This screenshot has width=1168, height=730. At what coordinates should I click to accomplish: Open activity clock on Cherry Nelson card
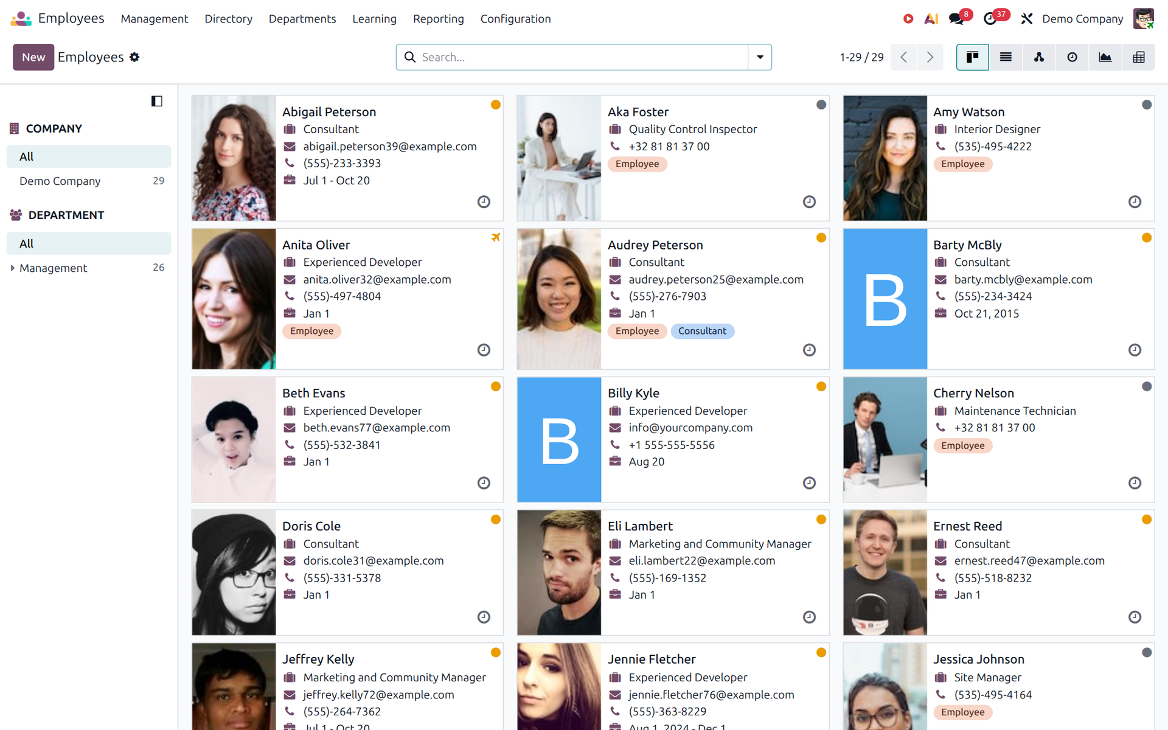[1135, 483]
